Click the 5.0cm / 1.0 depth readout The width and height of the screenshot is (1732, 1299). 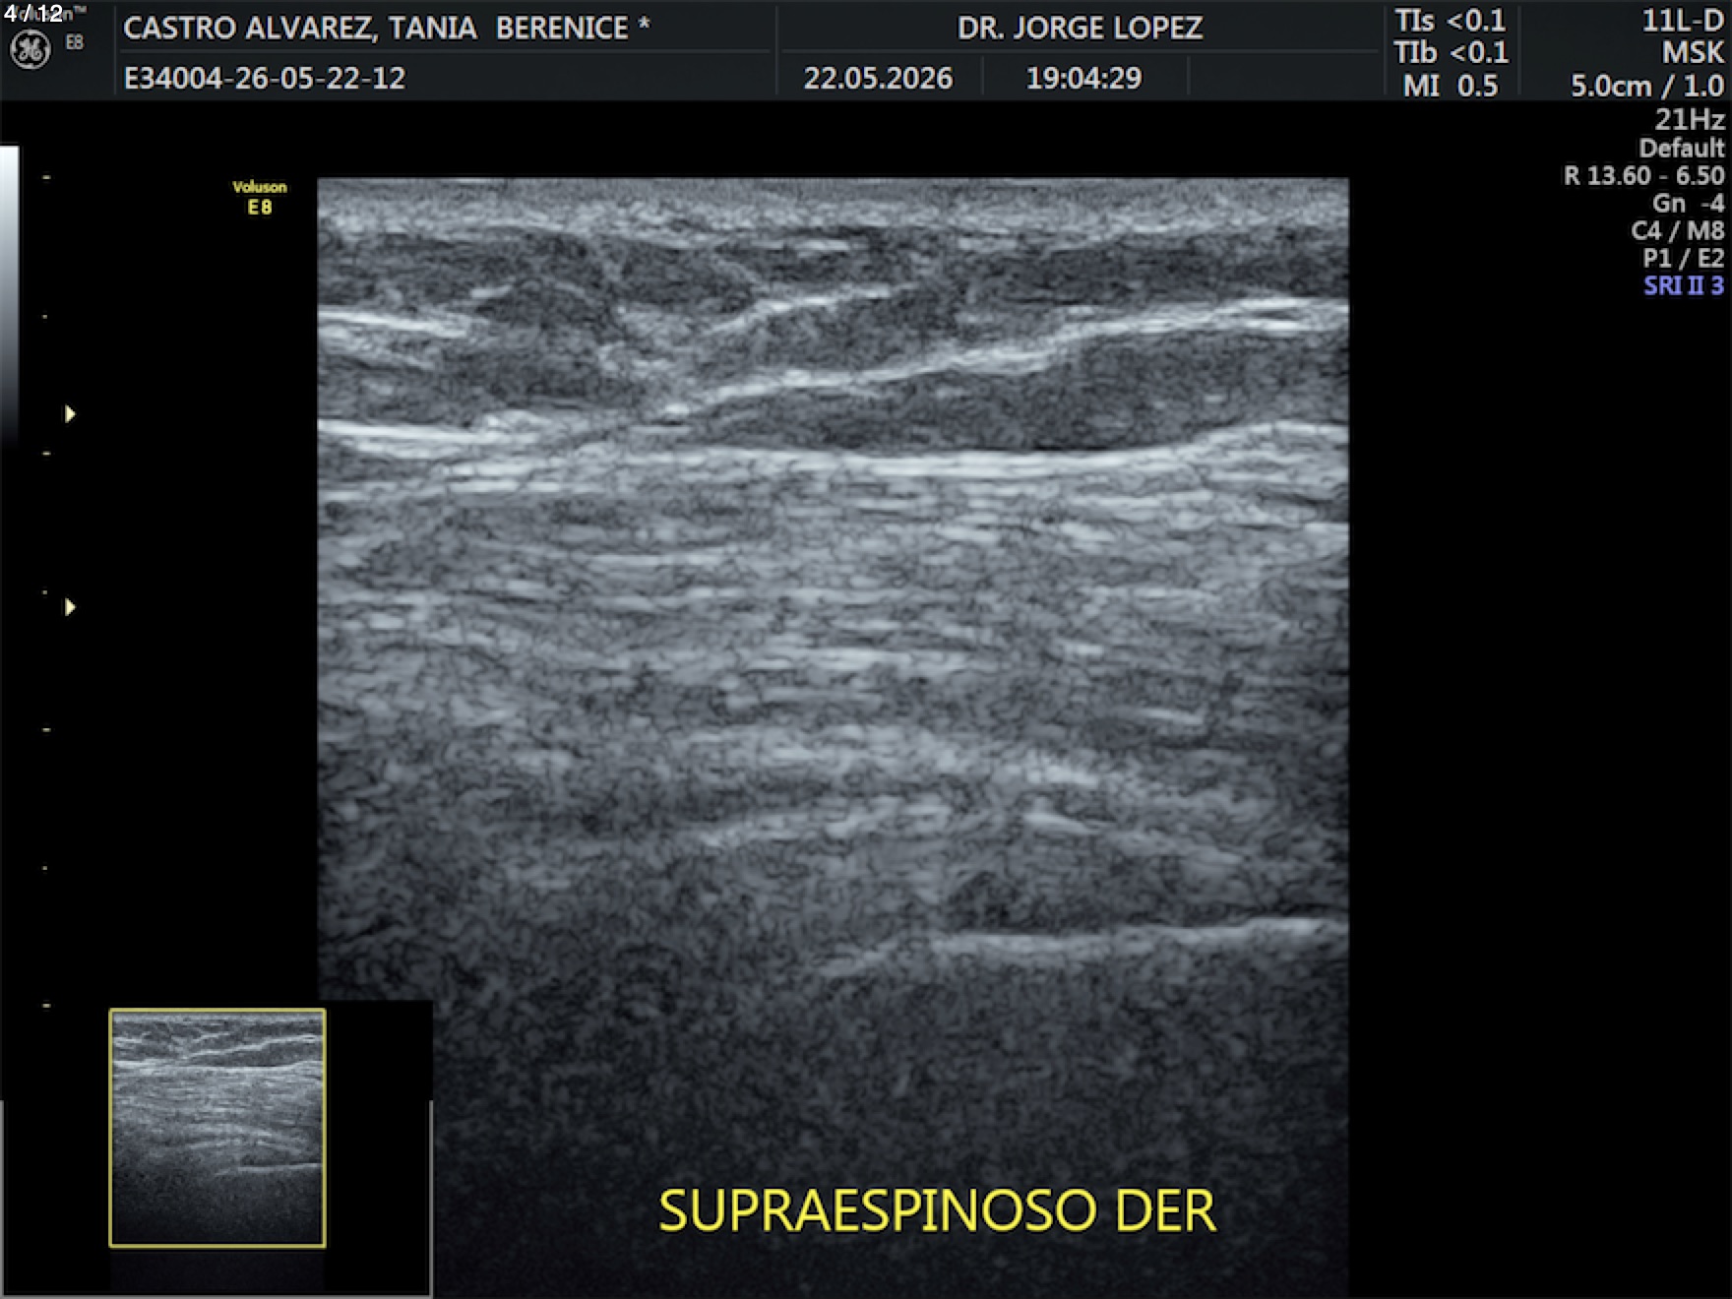(1646, 86)
